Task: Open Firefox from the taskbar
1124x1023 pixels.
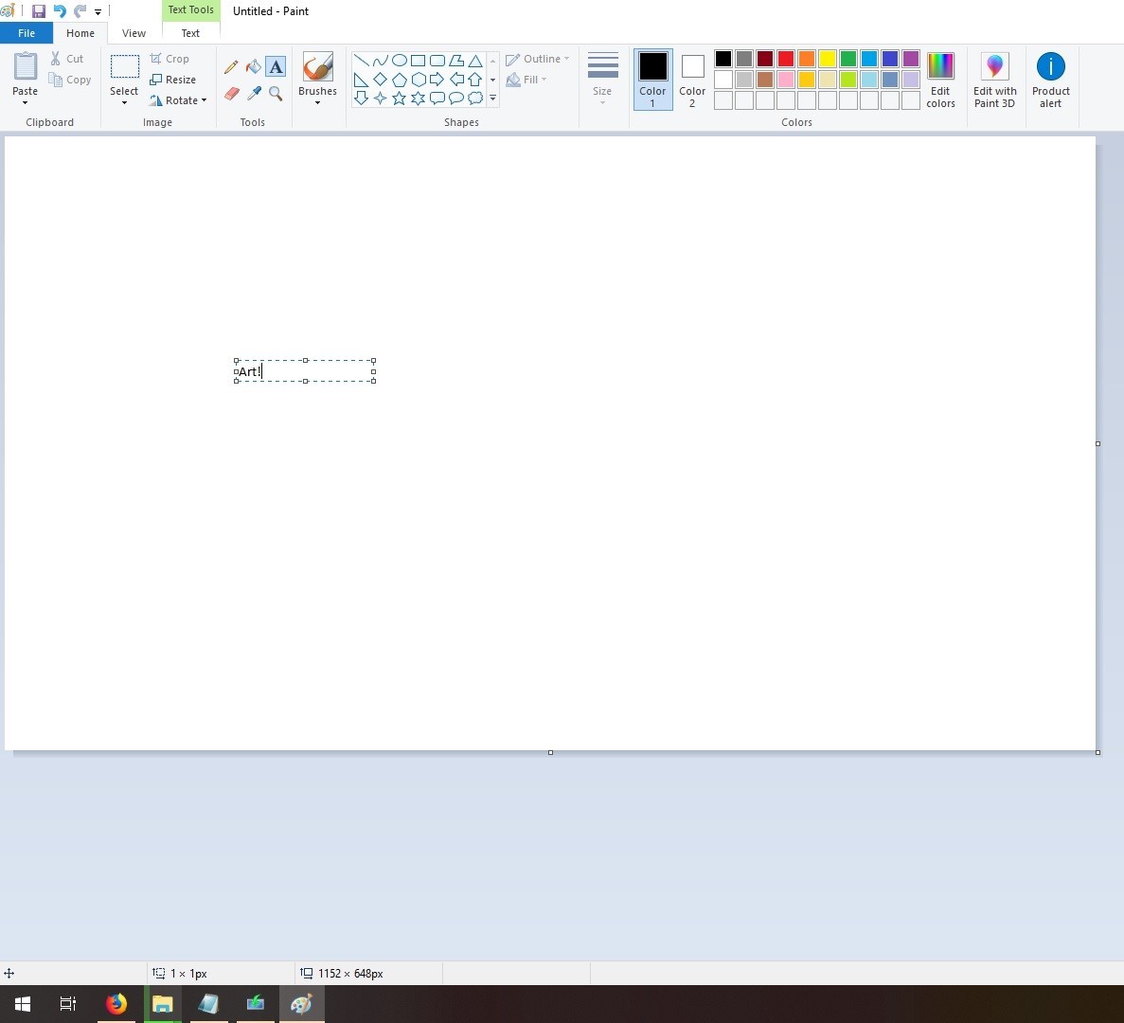Action: (x=116, y=1004)
